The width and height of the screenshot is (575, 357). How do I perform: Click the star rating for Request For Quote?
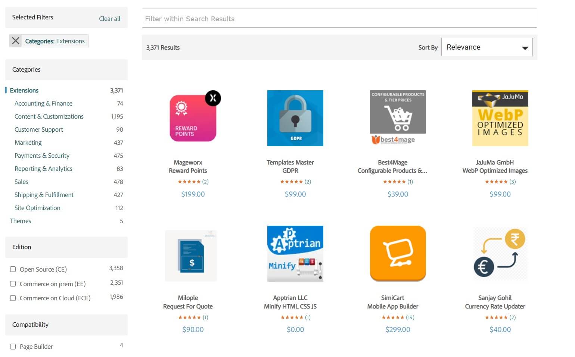189,317
